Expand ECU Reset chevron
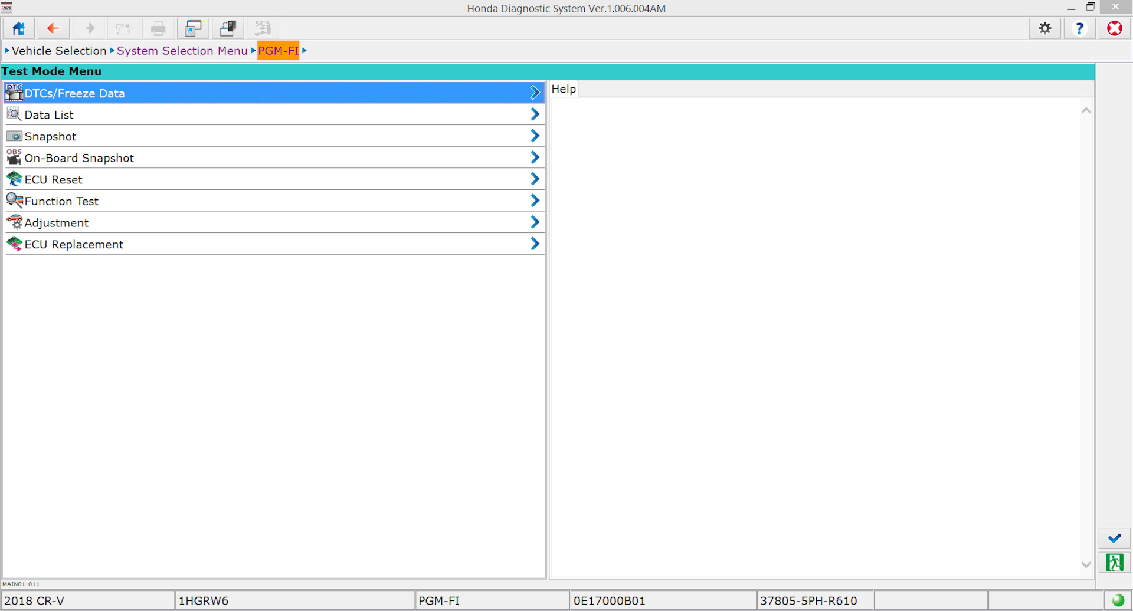 [535, 179]
